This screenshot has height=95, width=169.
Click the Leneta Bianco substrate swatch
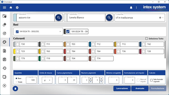click(x=65, y=18)
